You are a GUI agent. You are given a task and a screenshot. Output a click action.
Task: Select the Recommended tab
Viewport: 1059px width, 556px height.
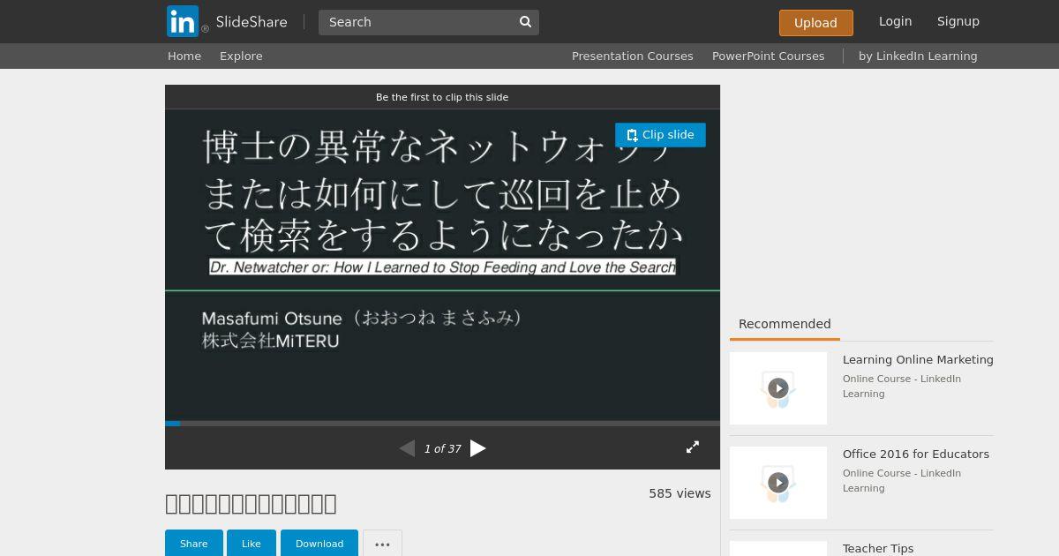[785, 324]
